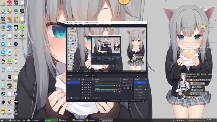Toggle lock of the second source
The height and width of the screenshot is (122, 217).
(x=91, y=85)
